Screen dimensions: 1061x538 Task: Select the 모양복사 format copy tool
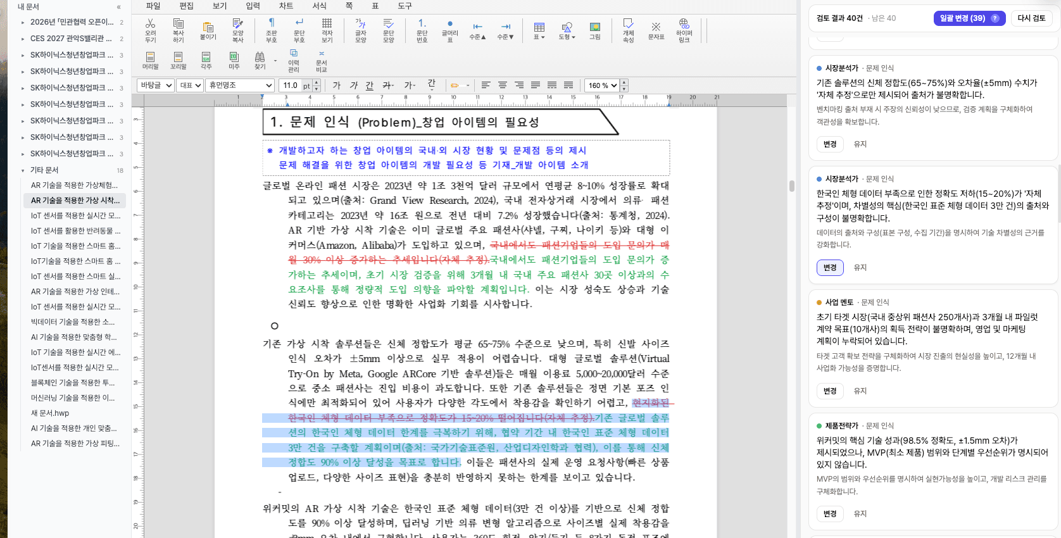(x=238, y=30)
